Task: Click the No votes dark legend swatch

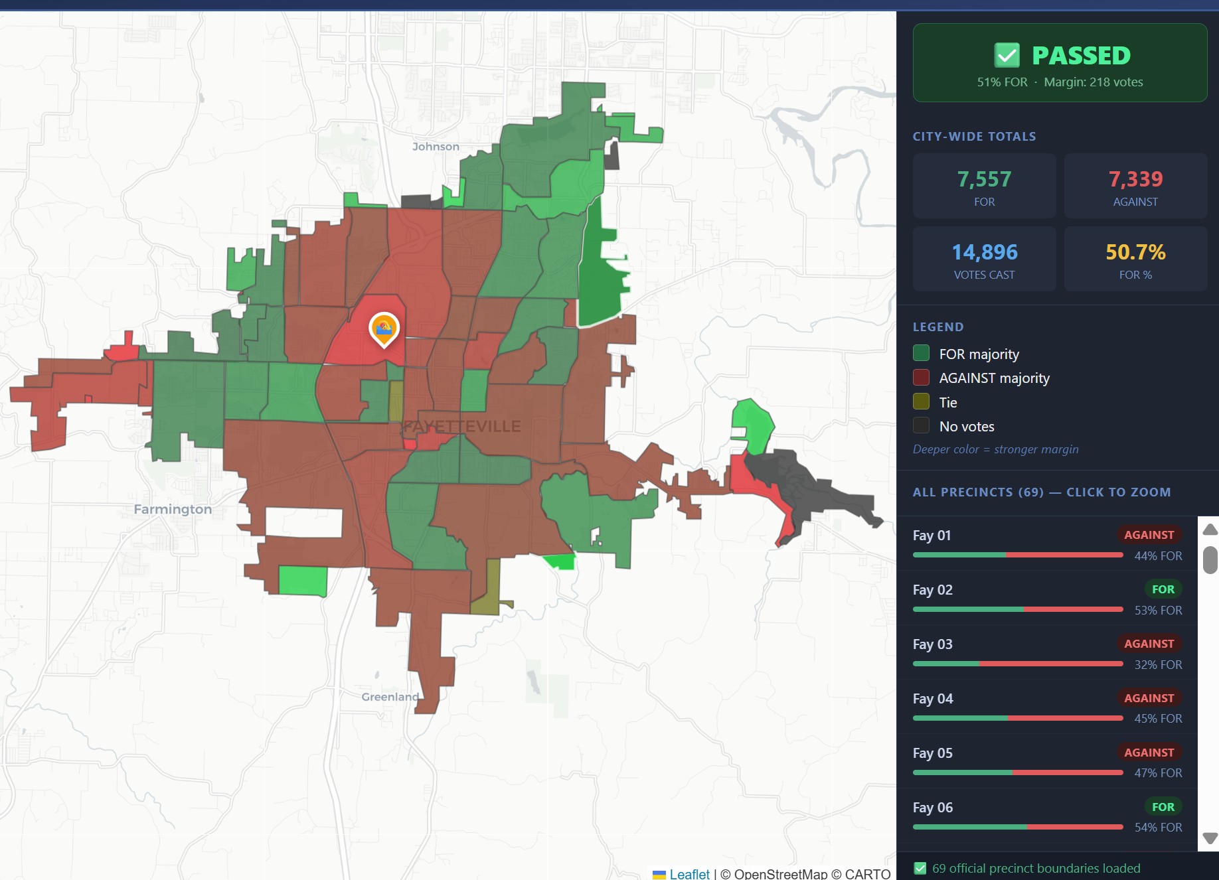Action: tap(921, 425)
